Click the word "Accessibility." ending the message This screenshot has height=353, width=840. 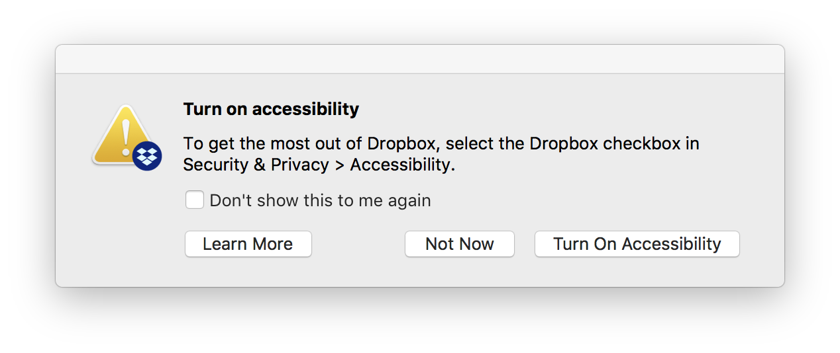click(402, 165)
